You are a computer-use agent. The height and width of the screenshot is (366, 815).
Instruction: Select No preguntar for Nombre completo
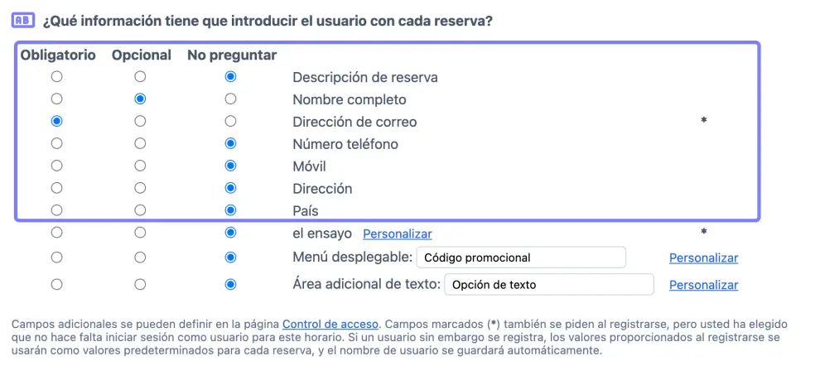(230, 99)
